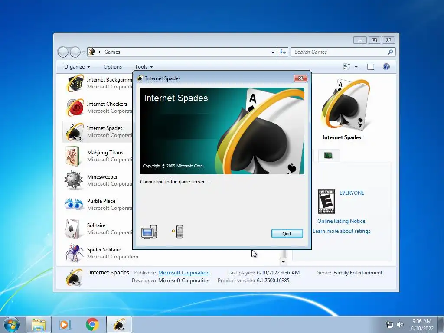This screenshot has height=333, width=444.
Task: Click the clock and date in the taskbar
Action: [x=421, y=325]
